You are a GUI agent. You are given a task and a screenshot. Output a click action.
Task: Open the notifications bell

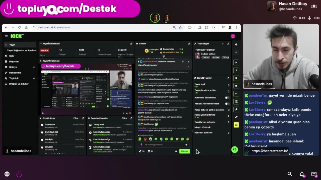[302, 174]
